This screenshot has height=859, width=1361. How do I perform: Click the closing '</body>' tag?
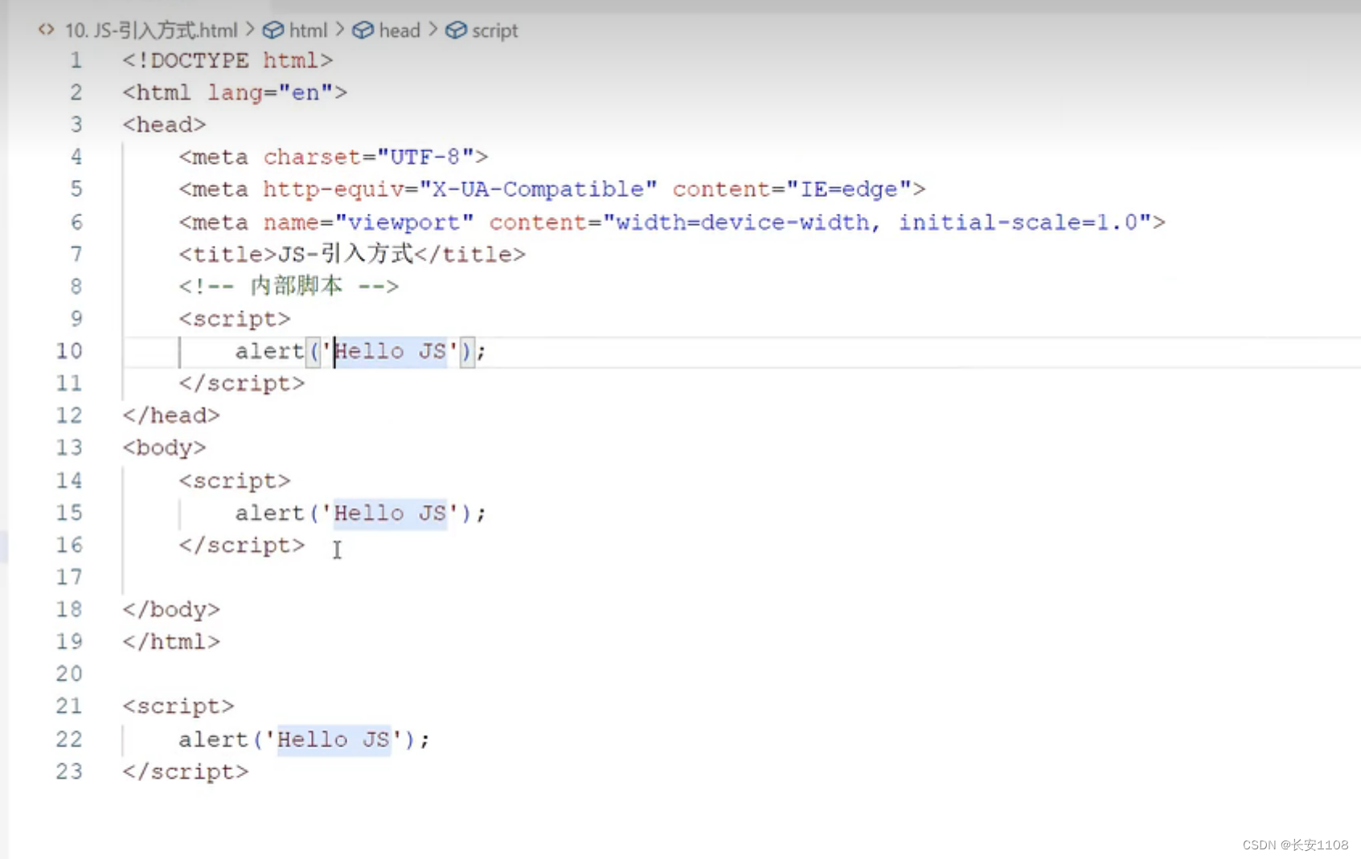[171, 610]
